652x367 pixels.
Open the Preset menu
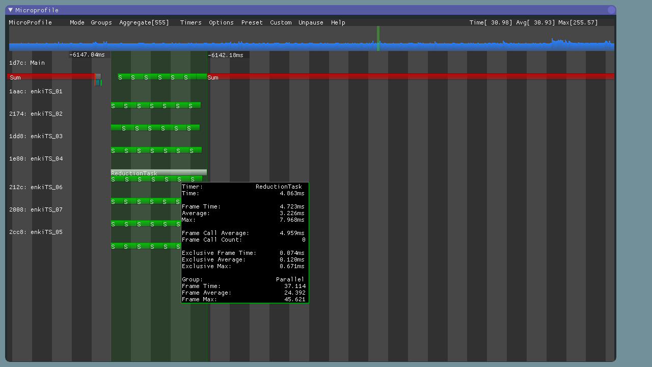tap(252, 22)
